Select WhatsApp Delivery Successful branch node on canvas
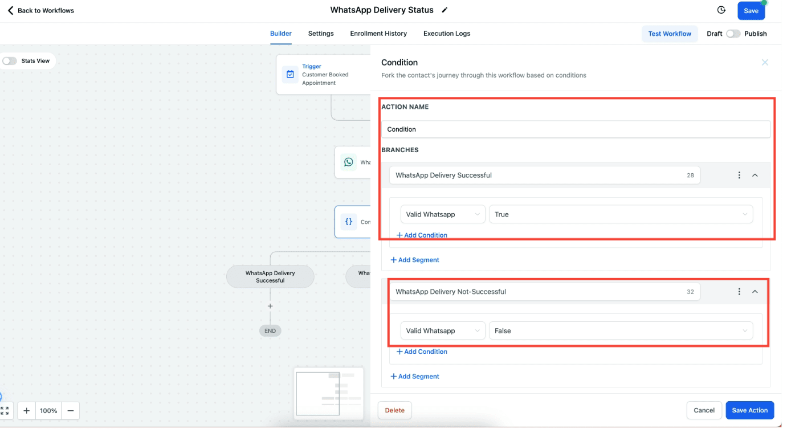This screenshot has width=791, height=433. pos(270,276)
